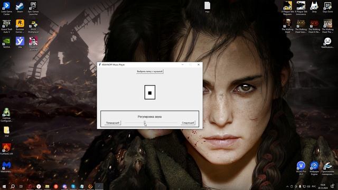
Task: Click the volume slider track right of handle
Action: (x=162, y=122)
